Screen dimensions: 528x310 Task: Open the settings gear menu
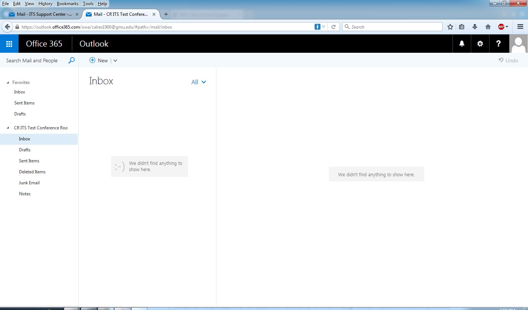pos(480,44)
